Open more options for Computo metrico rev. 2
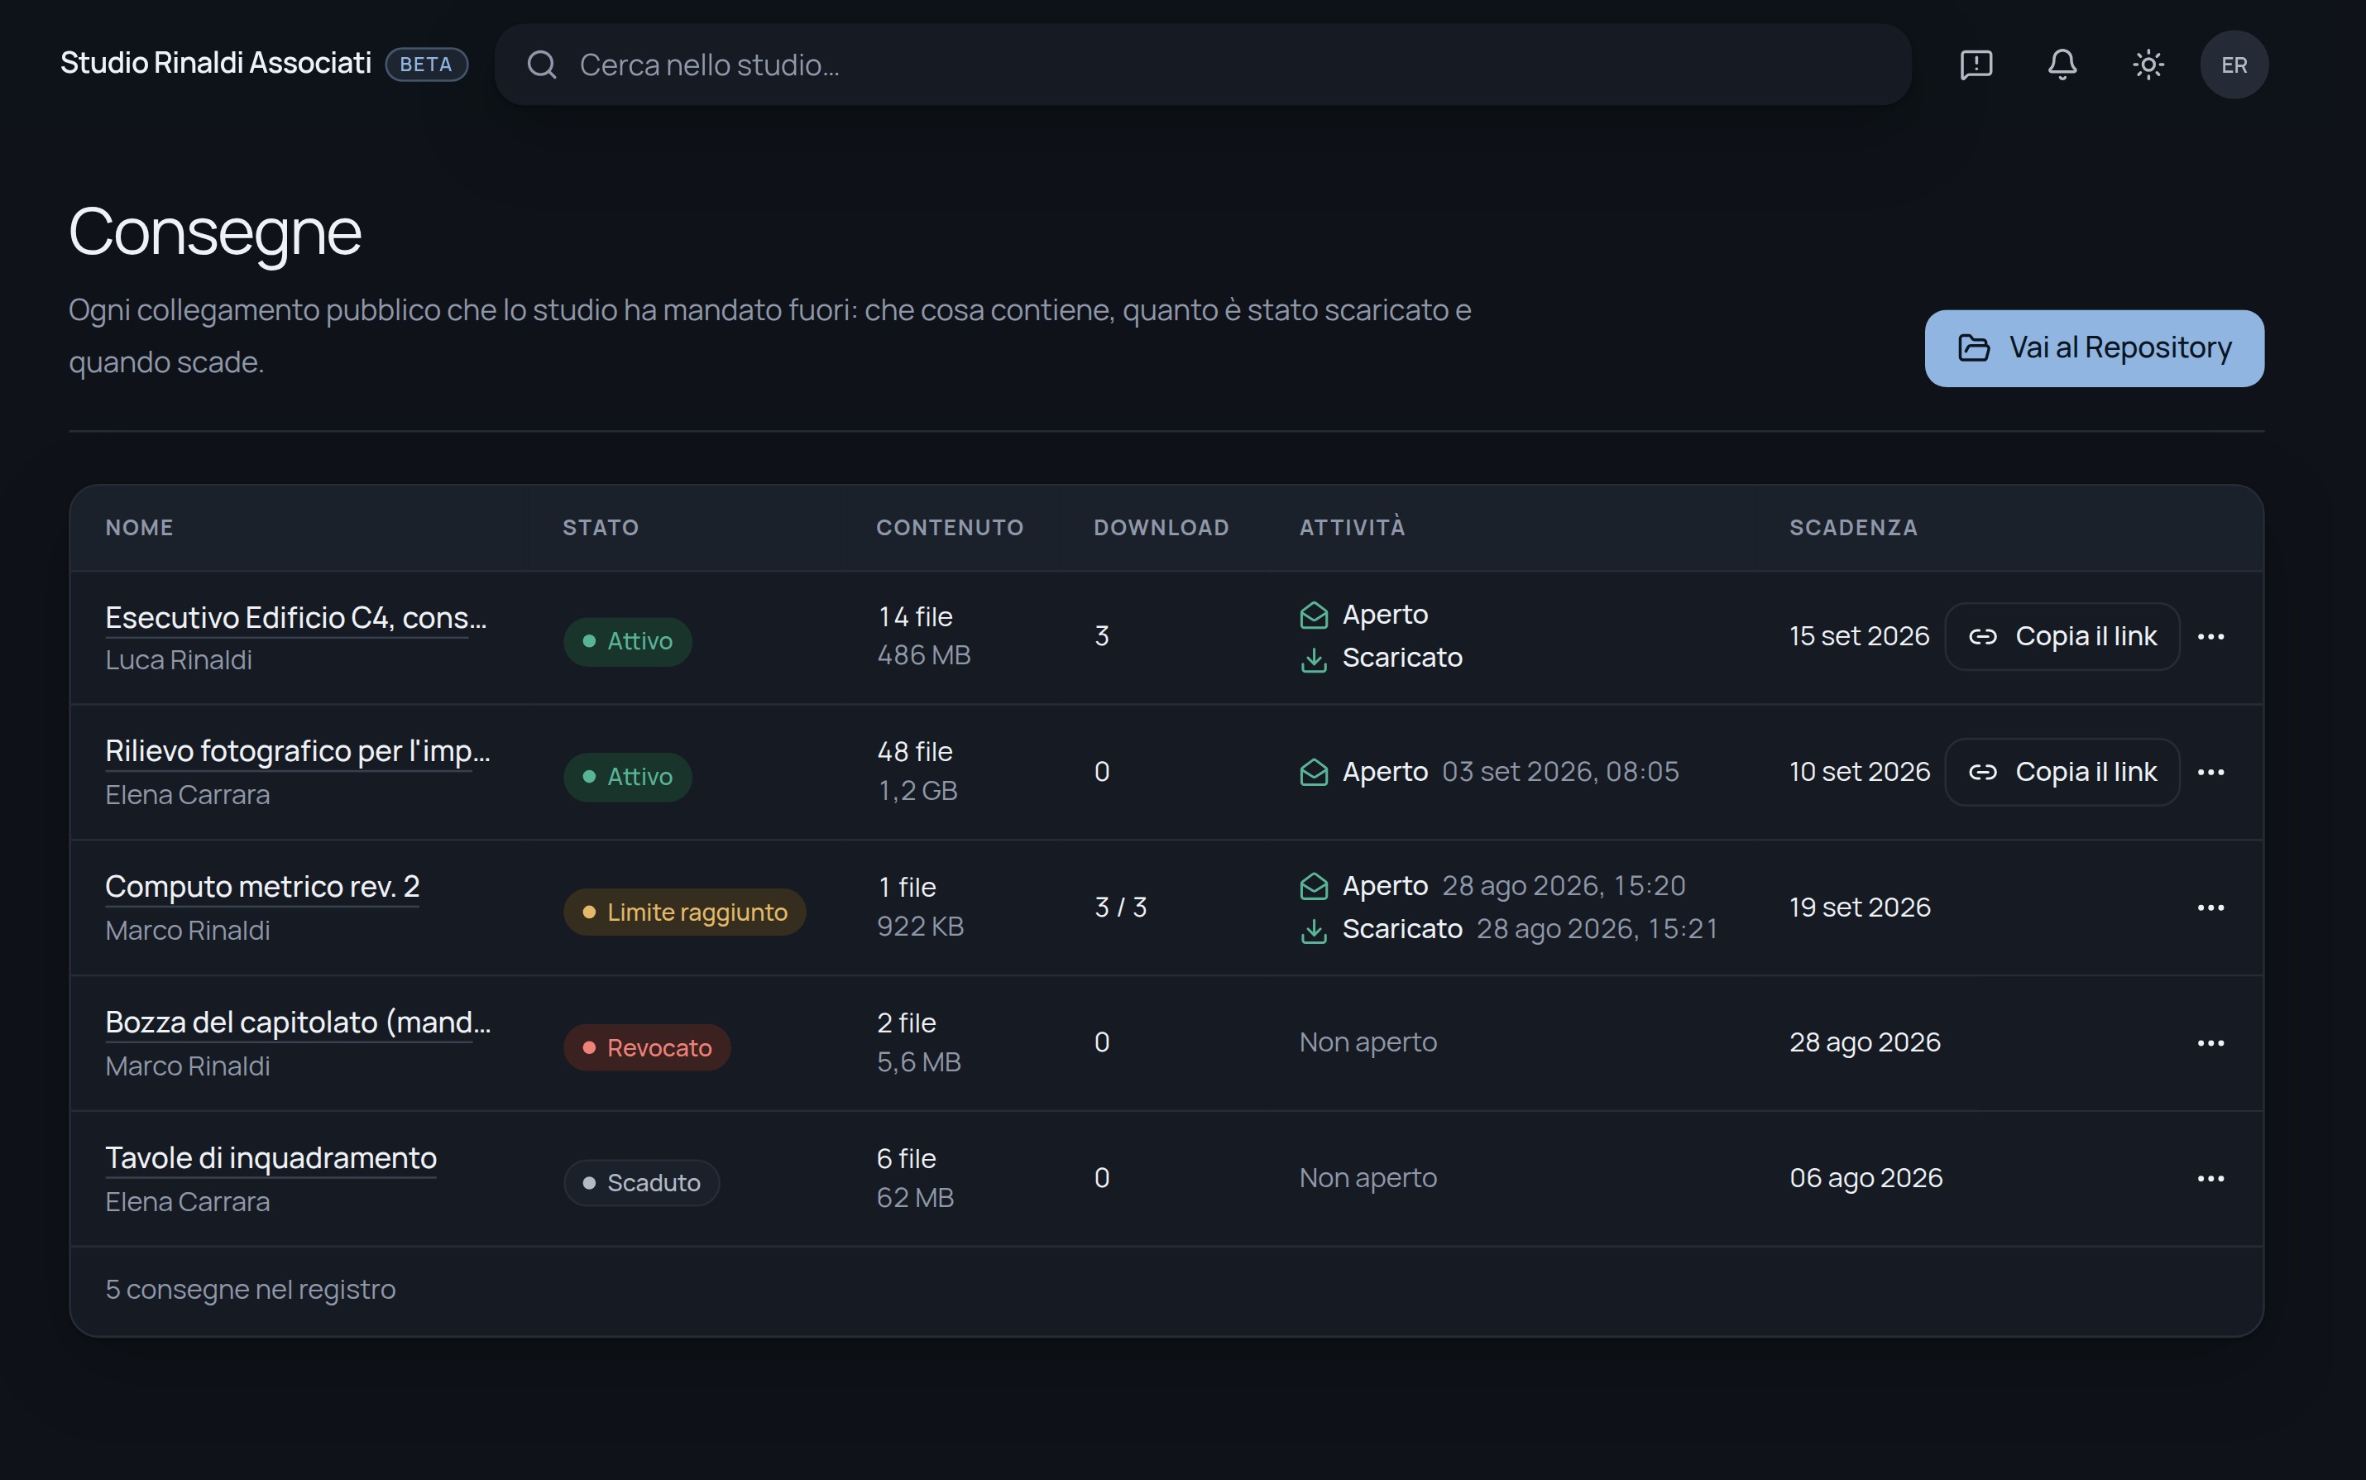The height and width of the screenshot is (1480, 2366). (2210, 908)
